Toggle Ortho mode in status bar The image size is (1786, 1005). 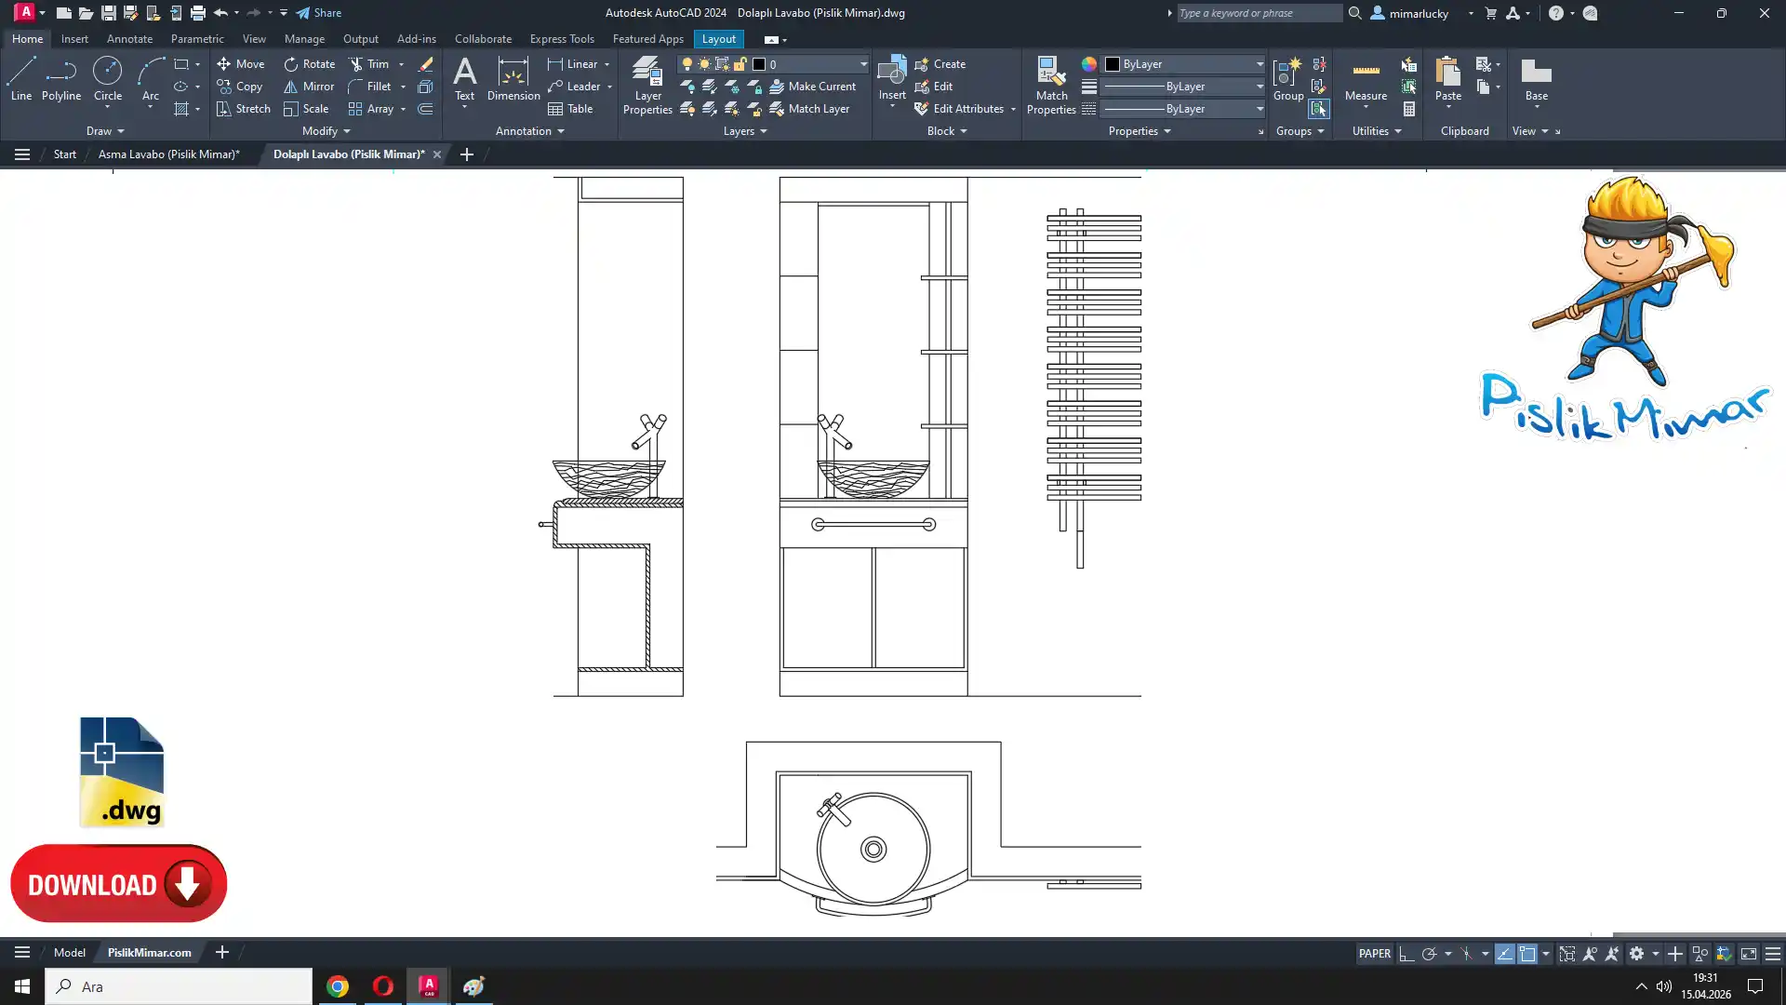[x=1406, y=954]
